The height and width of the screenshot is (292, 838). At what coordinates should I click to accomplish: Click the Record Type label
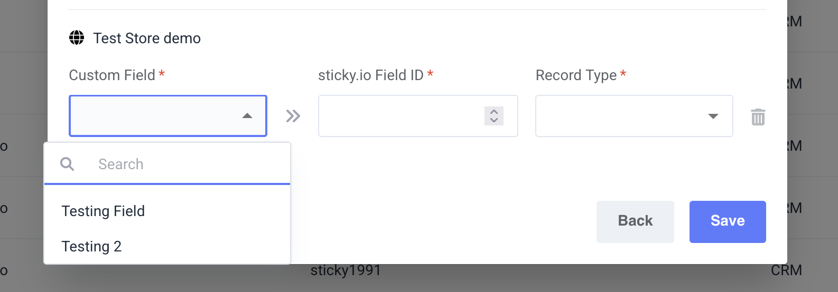pos(576,75)
